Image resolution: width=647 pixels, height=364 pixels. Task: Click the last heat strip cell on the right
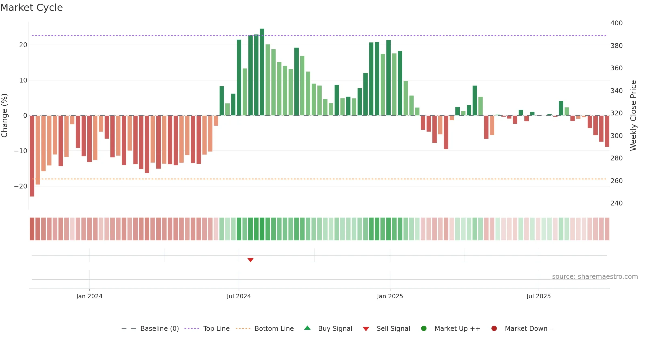click(x=607, y=229)
